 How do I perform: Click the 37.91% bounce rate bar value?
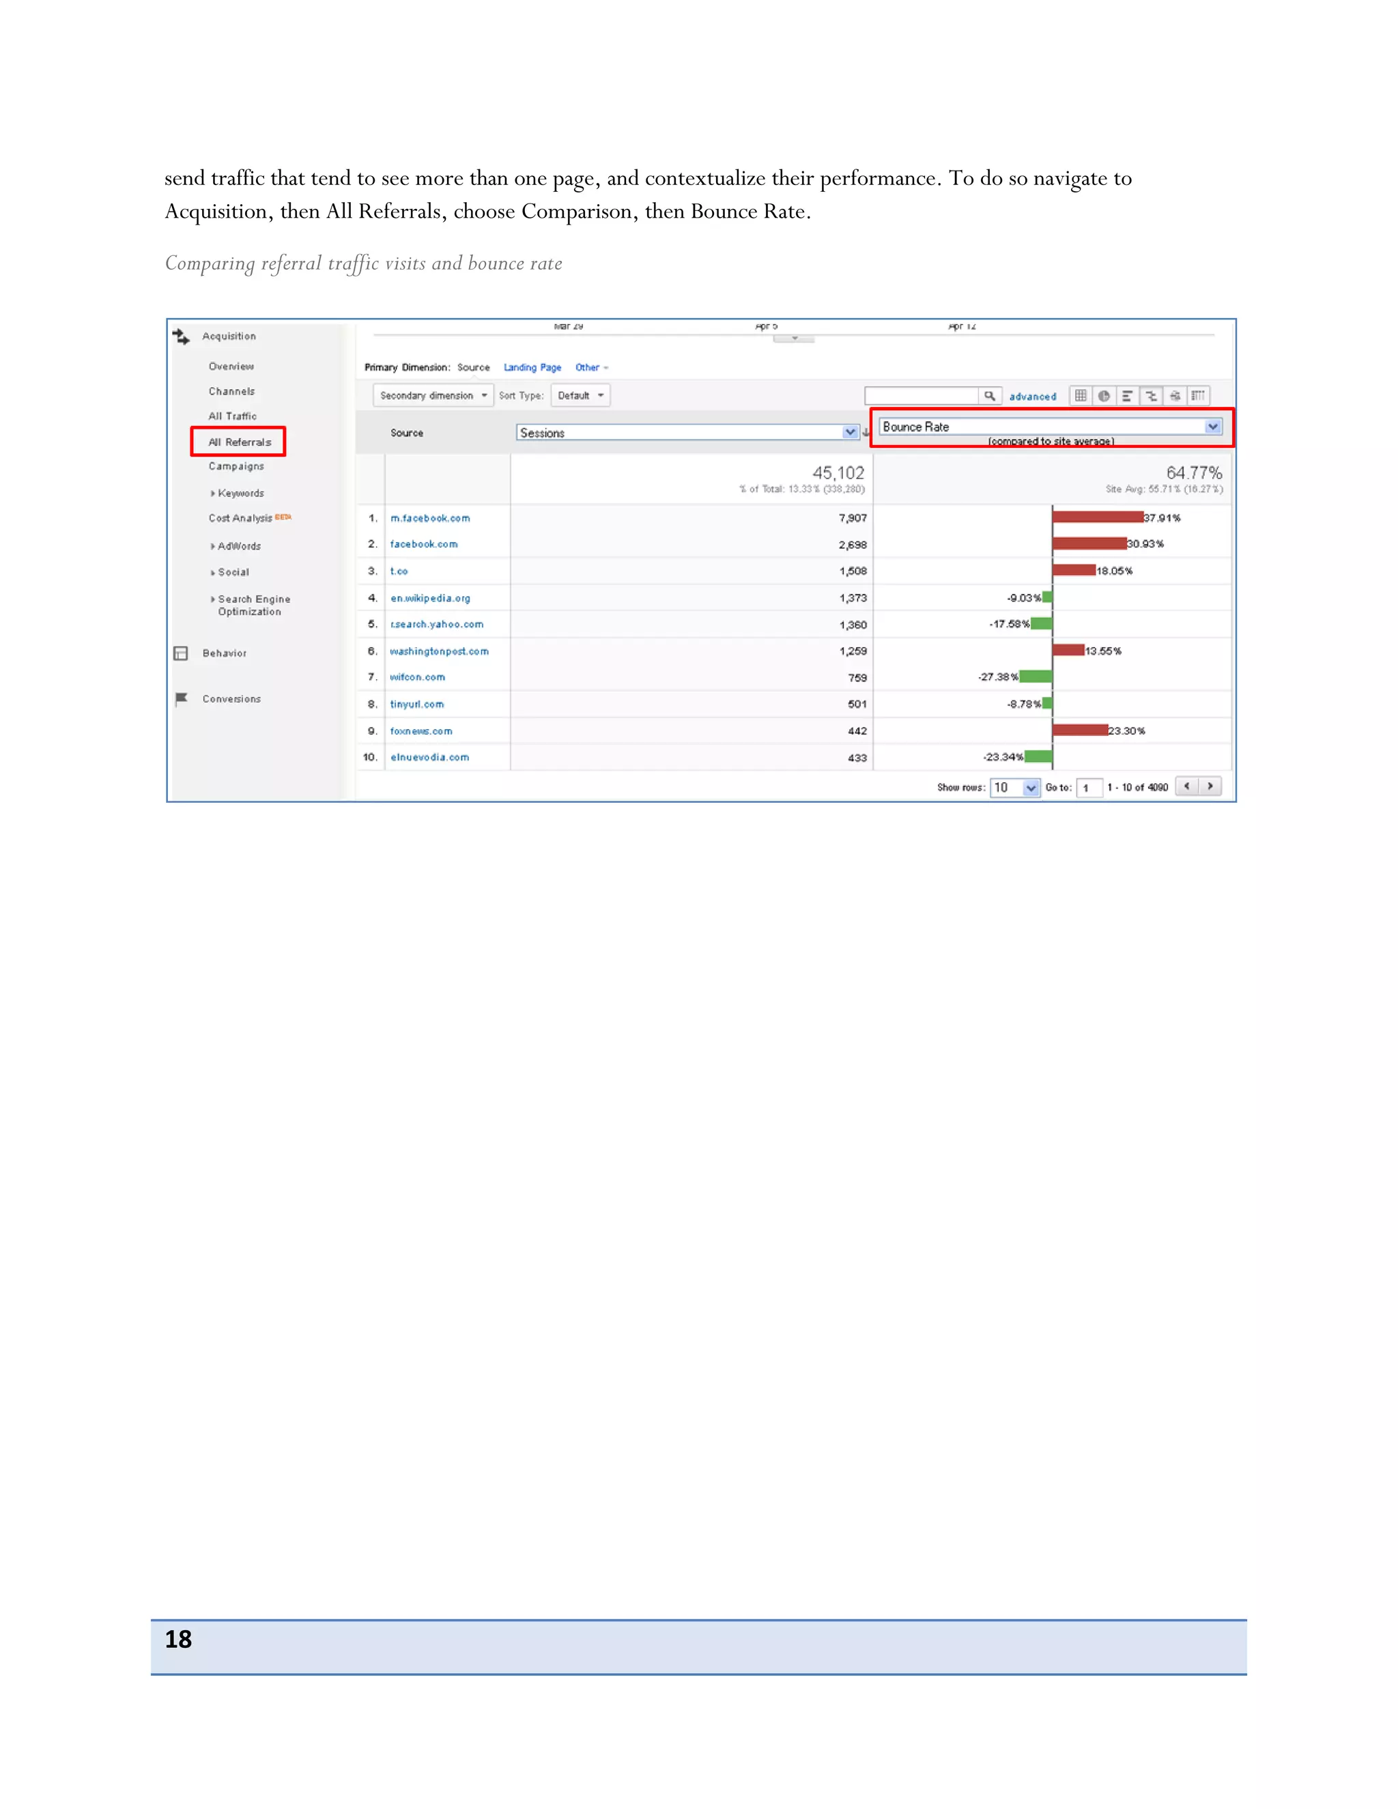click(x=1162, y=519)
